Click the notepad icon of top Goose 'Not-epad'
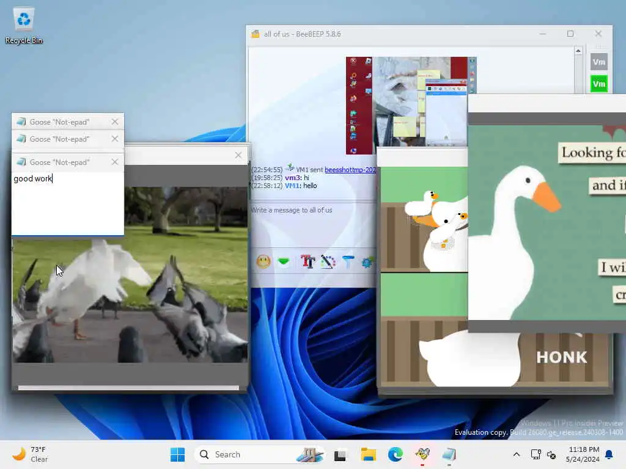 (21, 122)
